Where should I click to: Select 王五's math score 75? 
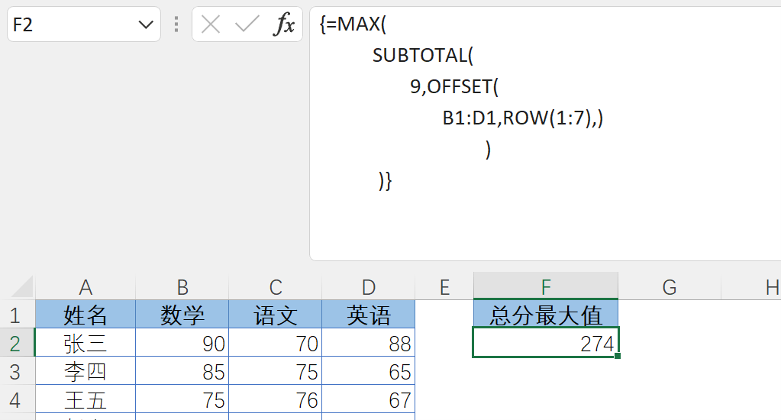click(182, 399)
